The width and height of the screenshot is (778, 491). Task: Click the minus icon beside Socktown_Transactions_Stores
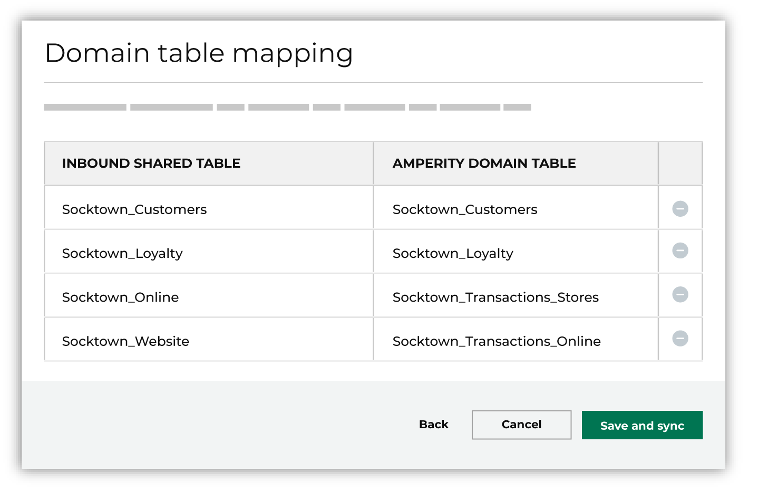tap(679, 296)
